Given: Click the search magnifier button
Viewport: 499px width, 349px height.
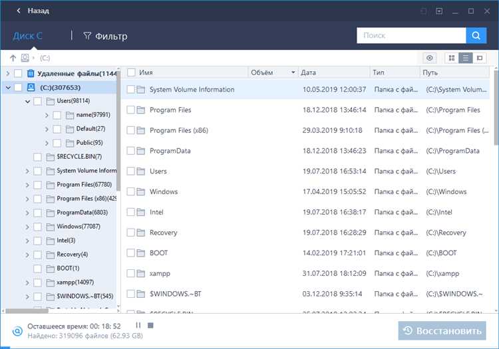Looking at the screenshot, I should (476, 35).
